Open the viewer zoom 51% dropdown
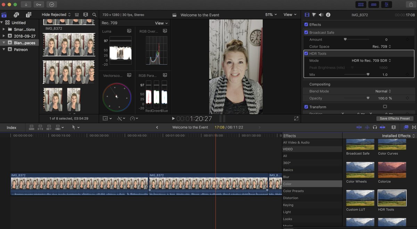Image resolution: width=417 pixels, height=229 pixels. tap(271, 15)
